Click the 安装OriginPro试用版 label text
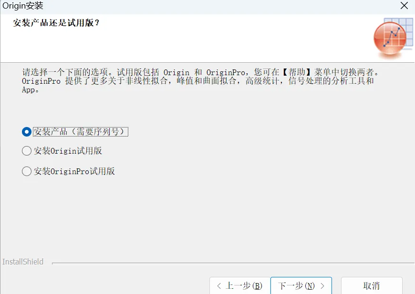415x294 pixels. tap(74, 171)
